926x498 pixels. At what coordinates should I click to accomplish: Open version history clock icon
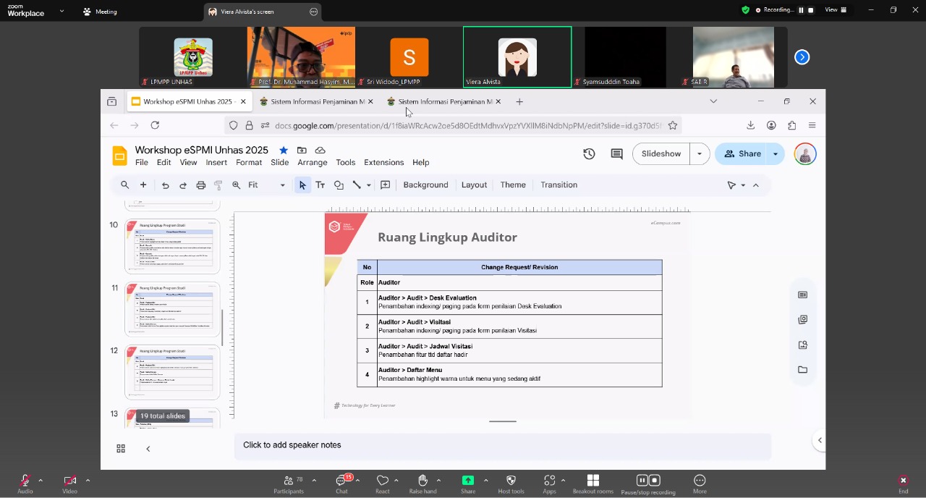click(589, 154)
